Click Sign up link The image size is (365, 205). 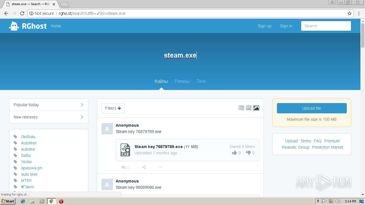pyautogui.click(x=265, y=26)
